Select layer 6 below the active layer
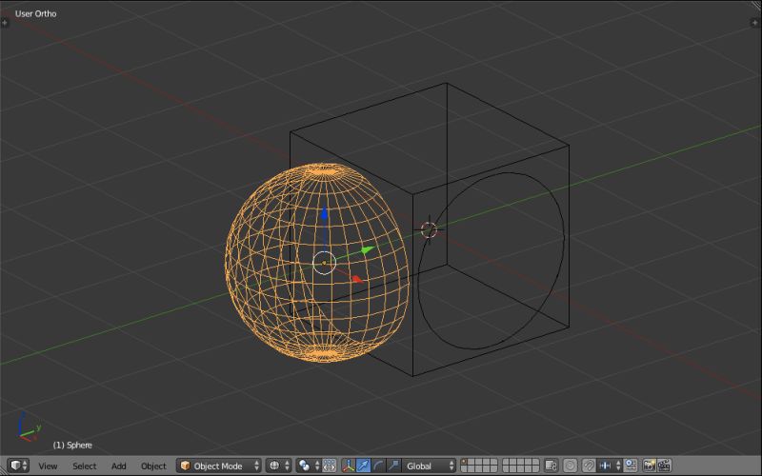The image size is (762, 476). pos(464,468)
